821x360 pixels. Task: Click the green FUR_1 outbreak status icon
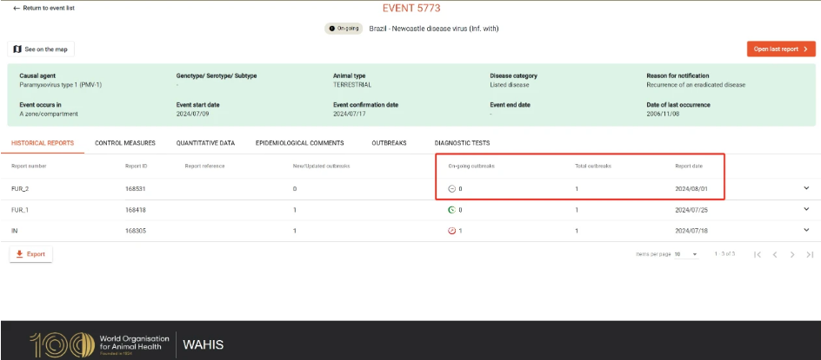pos(452,210)
